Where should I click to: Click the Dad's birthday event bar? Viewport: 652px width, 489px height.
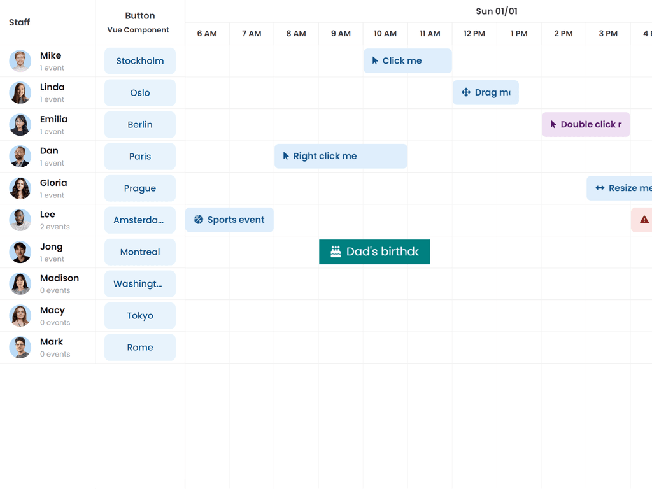[x=382, y=252]
